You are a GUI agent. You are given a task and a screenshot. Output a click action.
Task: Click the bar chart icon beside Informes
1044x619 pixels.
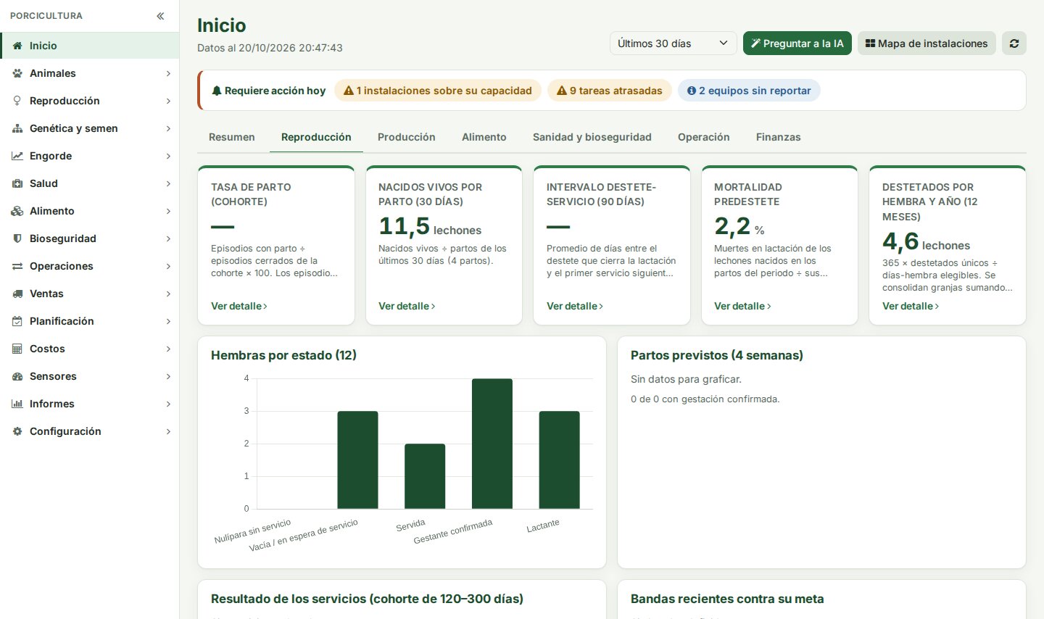click(17, 404)
